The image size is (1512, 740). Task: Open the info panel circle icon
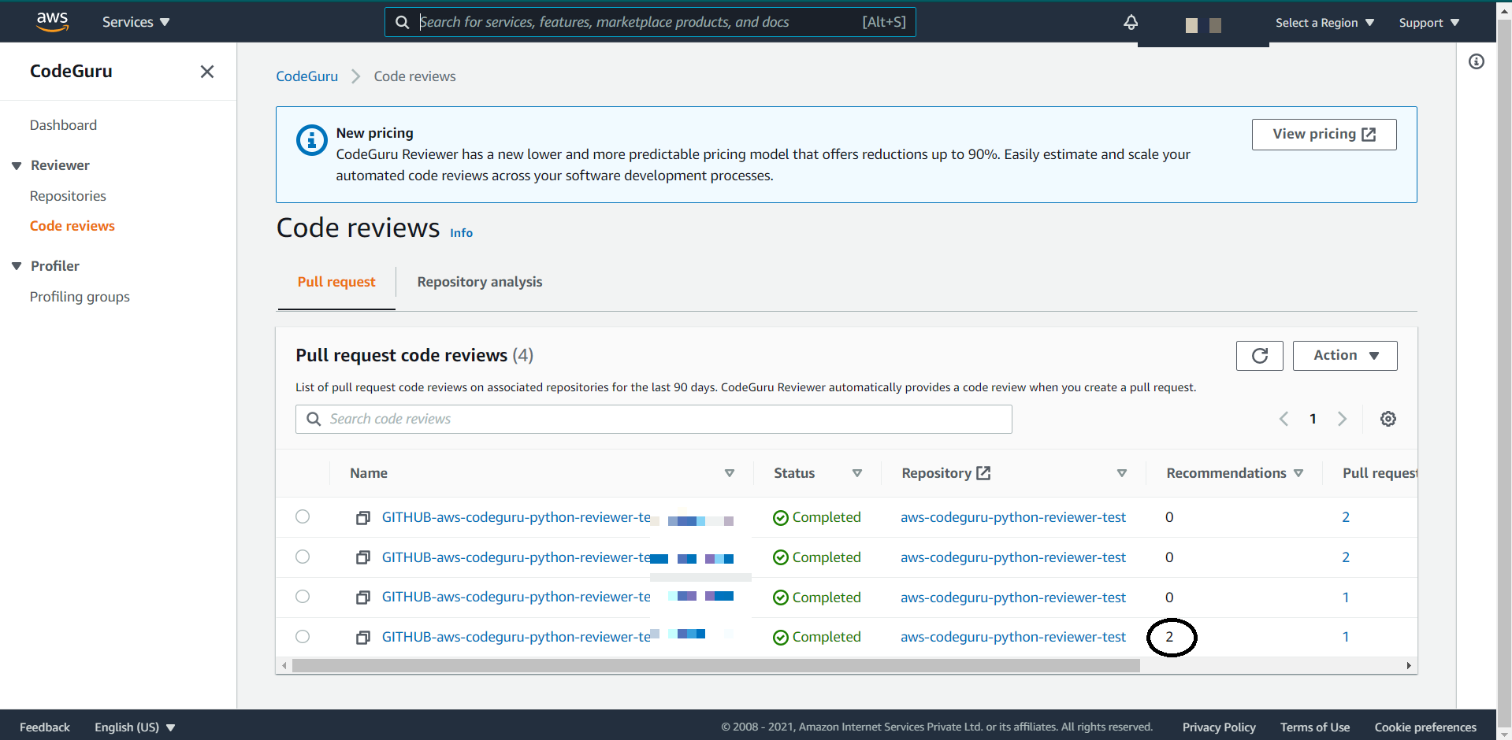[x=1477, y=61]
